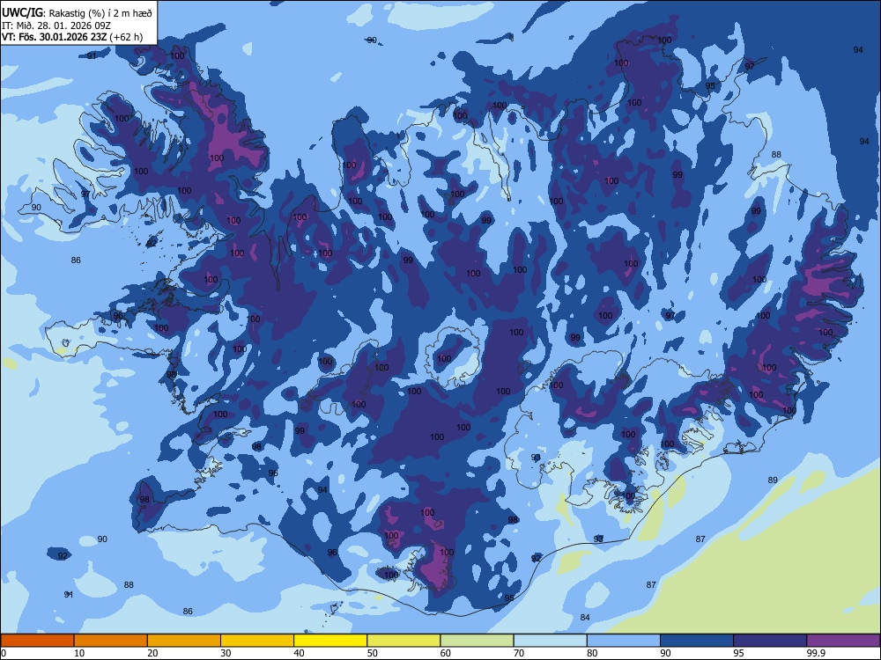Viewport: 881px width, 660px height.
Task: Pick the indigo 95–99.9 legend segment
Action: pyautogui.click(x=770, y=641)
